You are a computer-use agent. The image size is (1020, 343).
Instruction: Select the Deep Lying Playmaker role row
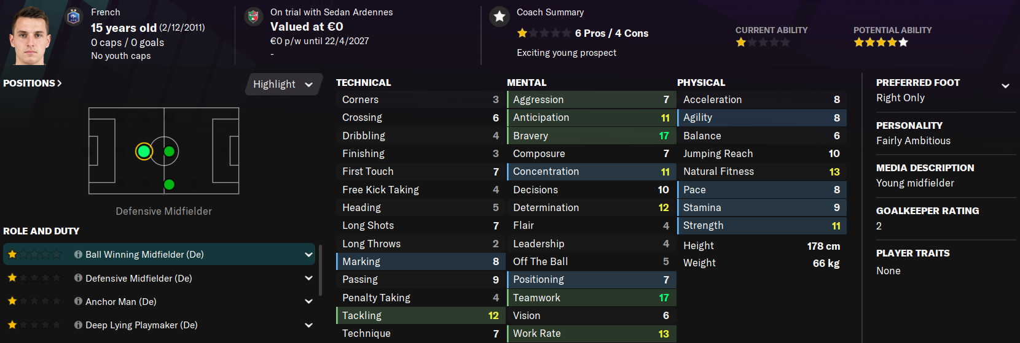tap(159, 325)
